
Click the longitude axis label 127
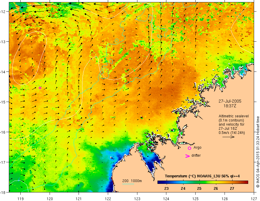pyautogui.click(x=254, y=199)
